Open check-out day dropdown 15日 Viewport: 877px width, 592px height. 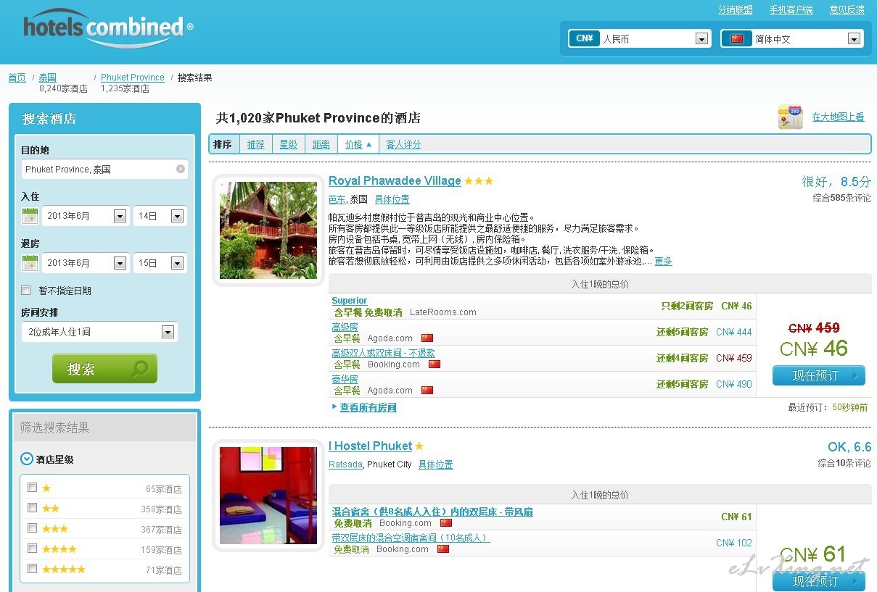tap(160, 263)
